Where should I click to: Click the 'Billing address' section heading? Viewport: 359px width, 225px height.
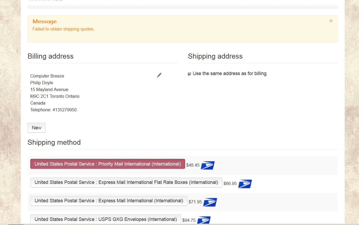pos(50,56)
